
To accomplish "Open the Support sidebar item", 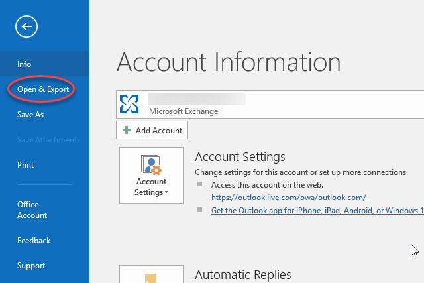I will (44, 265).
